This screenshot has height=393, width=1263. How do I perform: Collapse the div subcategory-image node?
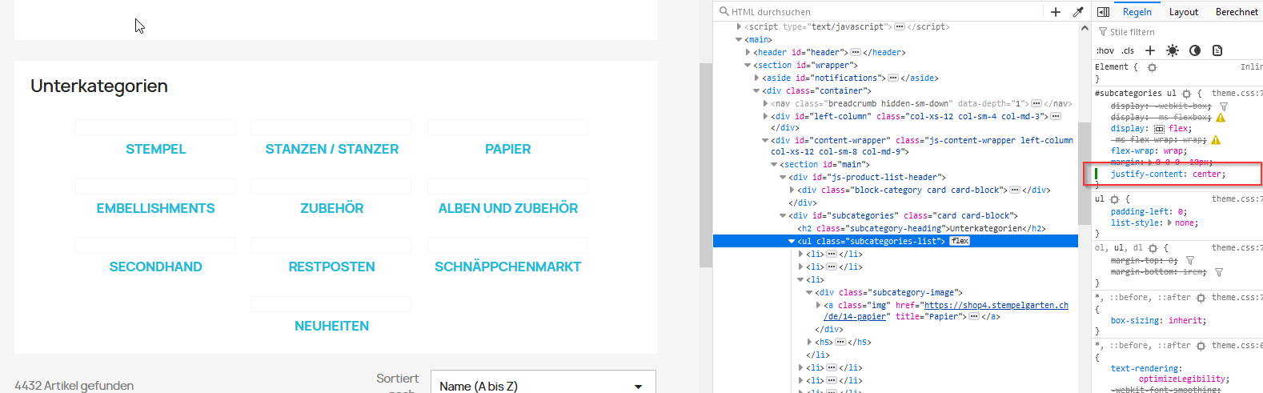pyautogui.click(x=809, y=292)
